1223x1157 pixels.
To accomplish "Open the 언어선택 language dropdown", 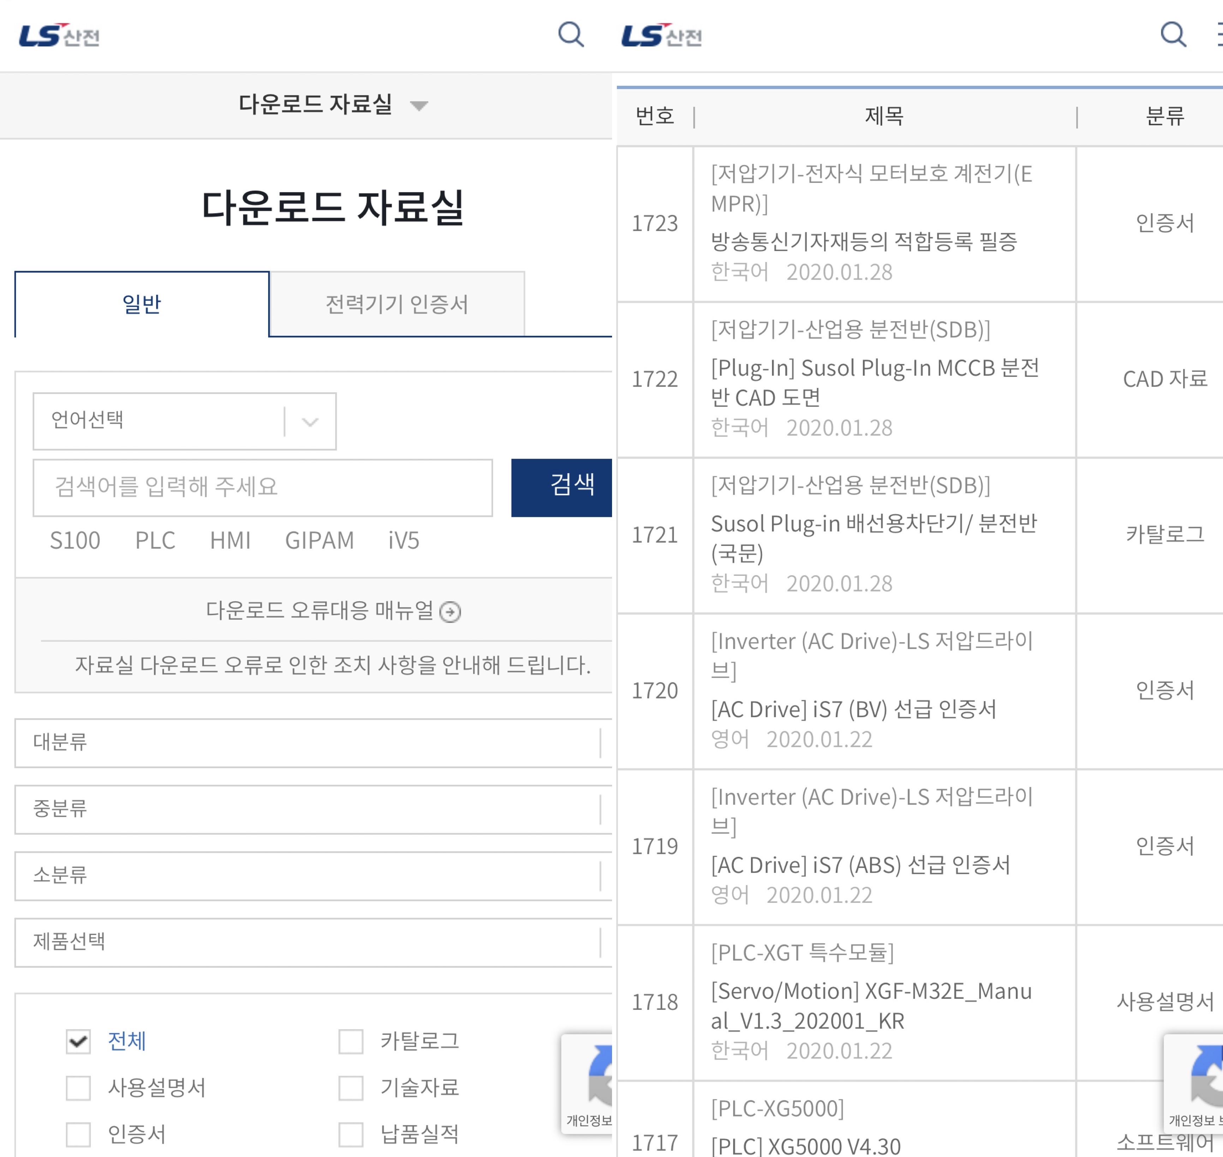I will (184, 421).
